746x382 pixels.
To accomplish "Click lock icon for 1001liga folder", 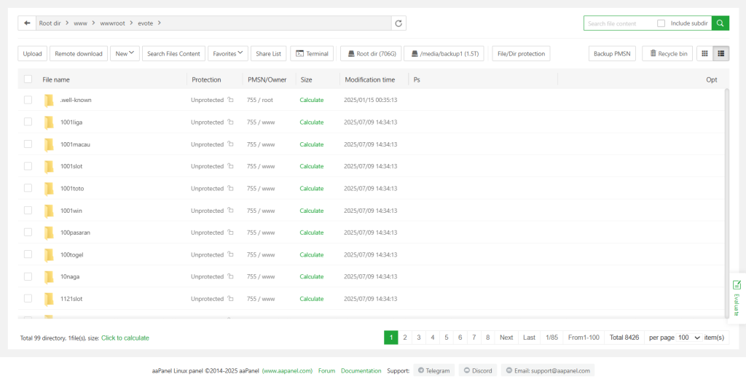I will point(230,122).
